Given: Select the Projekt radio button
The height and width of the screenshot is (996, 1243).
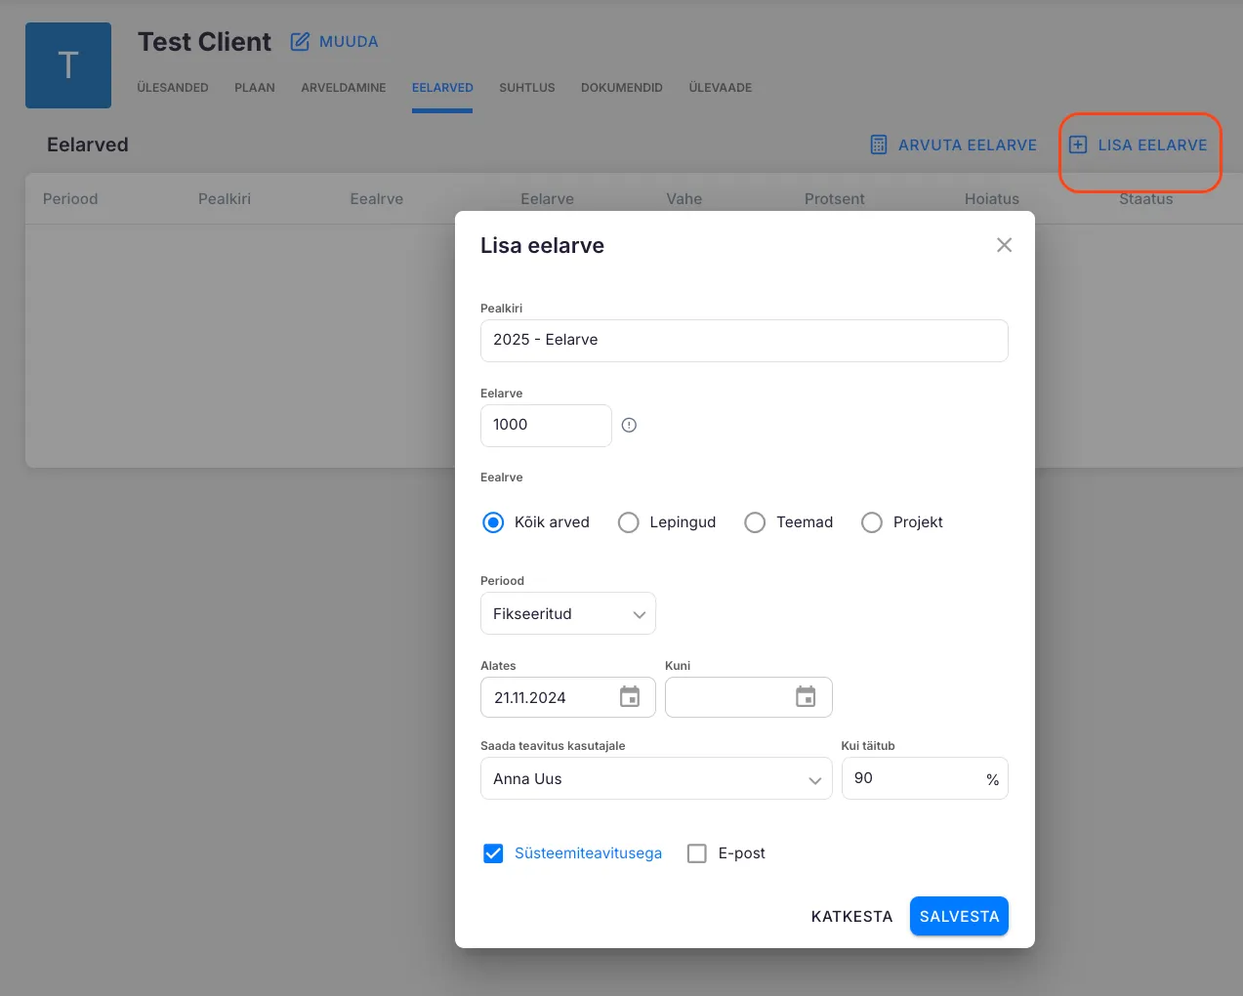Looking at the screenshot, I should [x=872, y=522].
